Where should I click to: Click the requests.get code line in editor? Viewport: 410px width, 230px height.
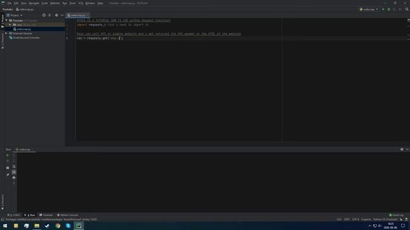pyautogui.click(x=100, y=38)
